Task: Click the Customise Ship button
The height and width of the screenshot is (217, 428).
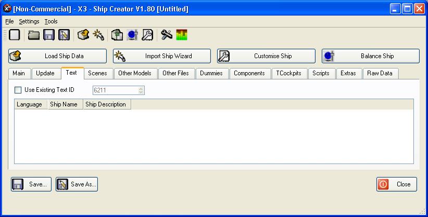Action: [266, 56]
